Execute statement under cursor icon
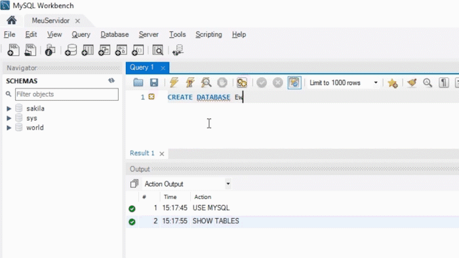 pos(190,83)
